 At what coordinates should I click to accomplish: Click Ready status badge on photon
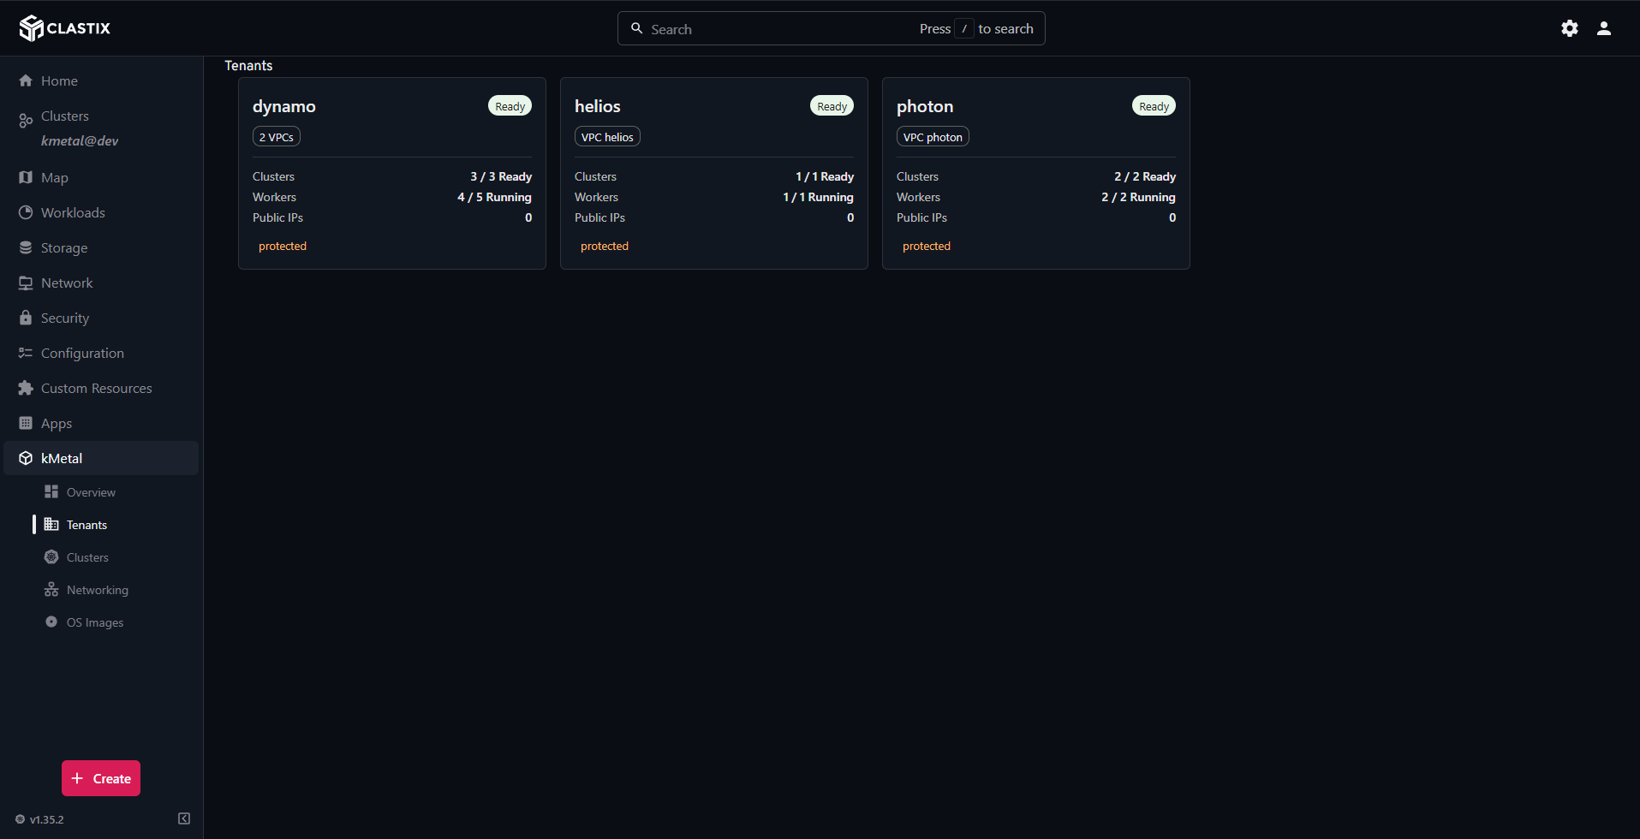tap(1154, 106)
